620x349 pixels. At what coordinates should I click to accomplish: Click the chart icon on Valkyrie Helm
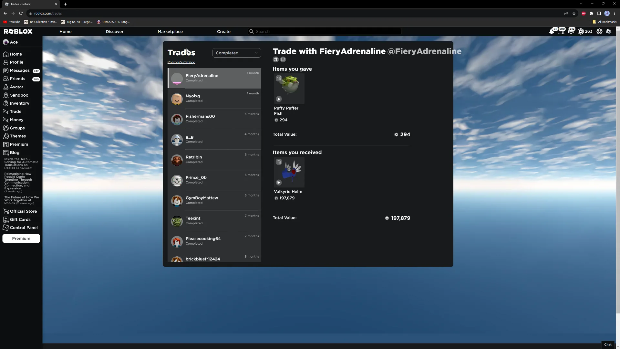(x=279, y=162)
